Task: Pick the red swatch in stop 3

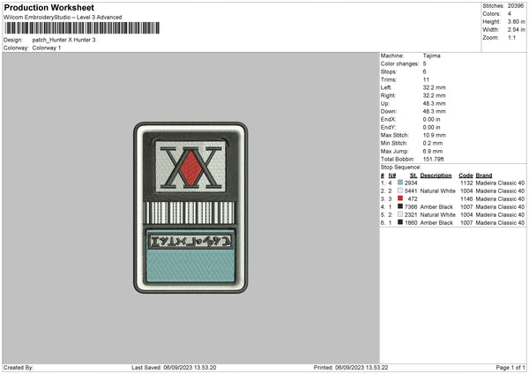Action: tap(400, 198)
